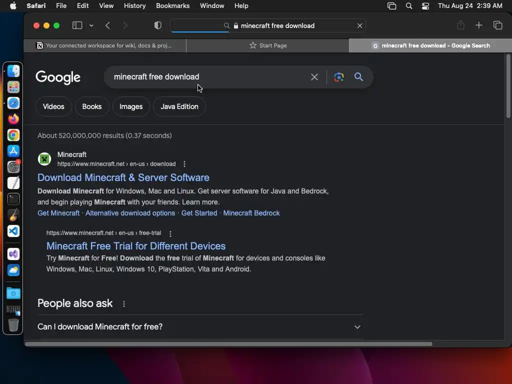512x384 pixels.
Task: Open the View menu
Action: click(x=106, y=6)
